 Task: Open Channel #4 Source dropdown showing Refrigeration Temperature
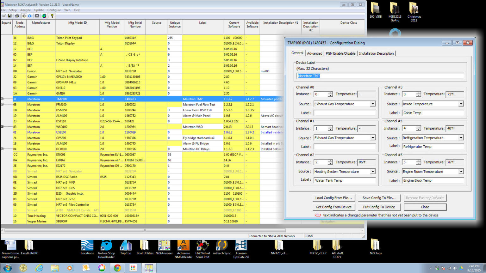461,138
